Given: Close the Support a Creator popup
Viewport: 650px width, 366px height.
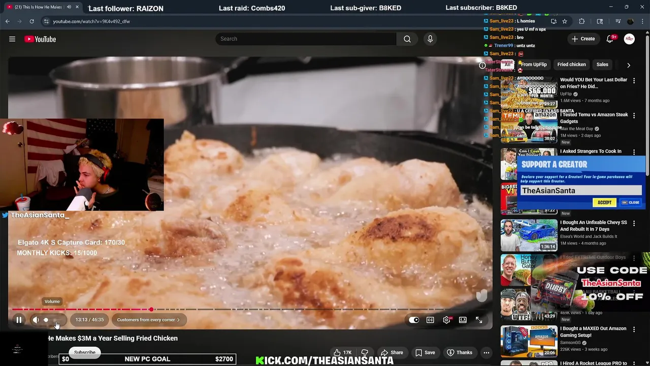Looking at the screenshot, I should pos(631,202).
